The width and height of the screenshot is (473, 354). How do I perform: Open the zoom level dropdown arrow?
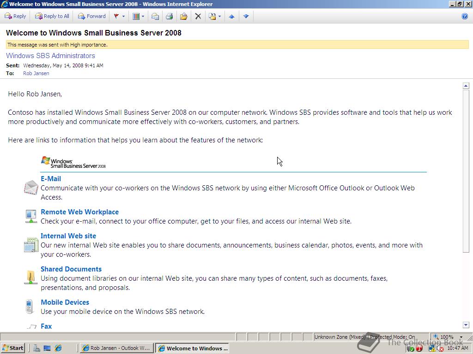click(461, 337)
